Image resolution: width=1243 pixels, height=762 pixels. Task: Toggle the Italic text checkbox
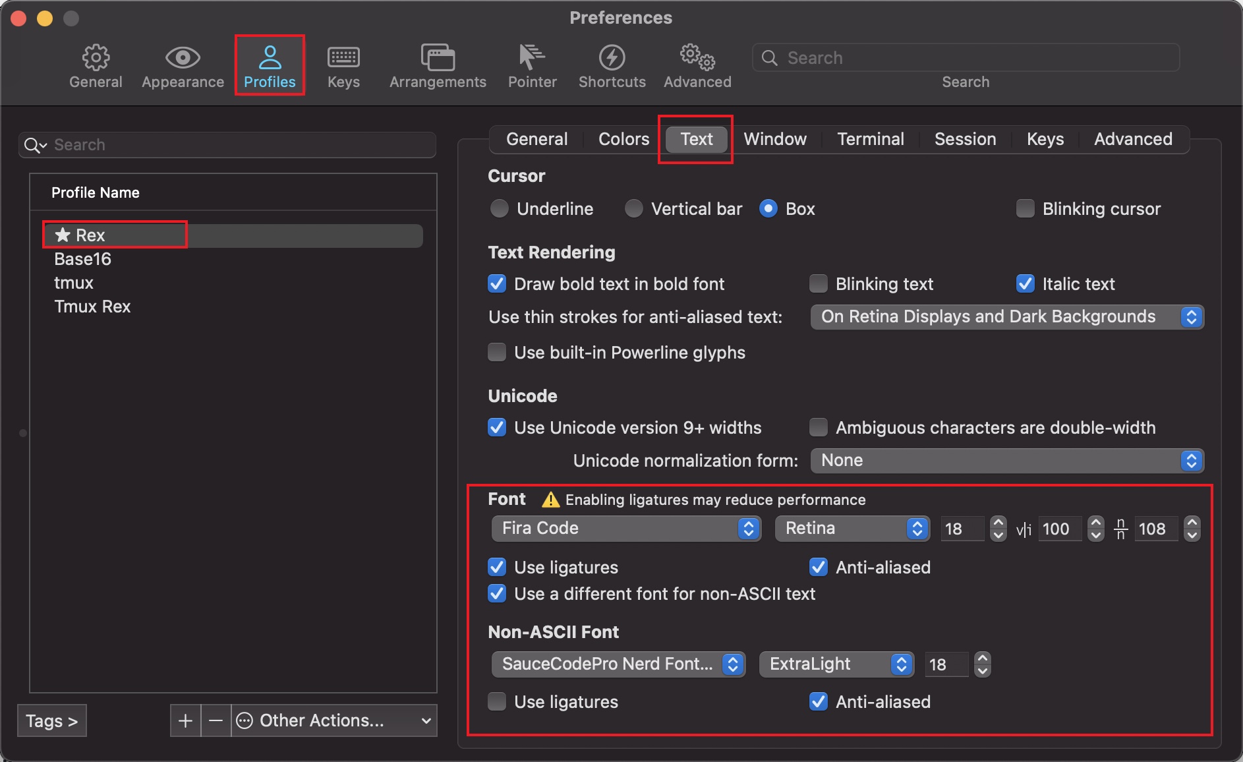1026,284
